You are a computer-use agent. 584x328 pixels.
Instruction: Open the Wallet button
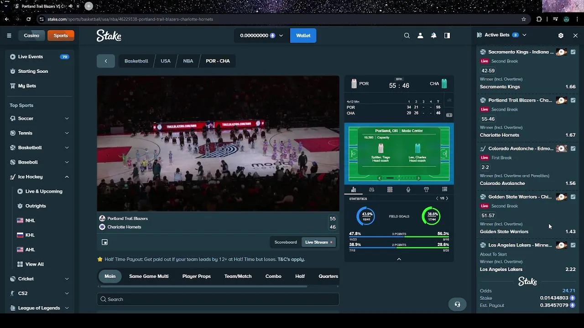coord(303,36)
